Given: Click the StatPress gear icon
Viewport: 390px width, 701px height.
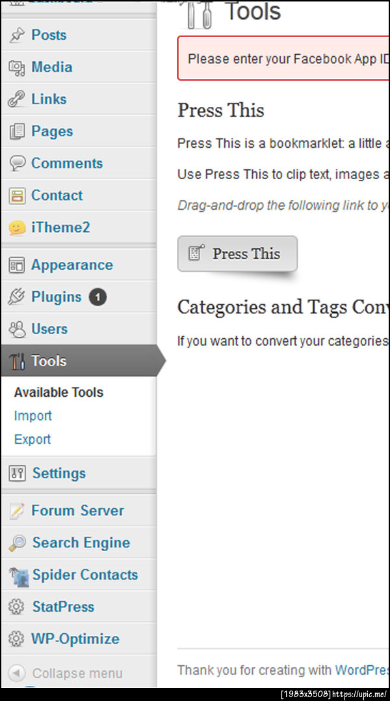Looking at the screenshot, I should [17, 607].
